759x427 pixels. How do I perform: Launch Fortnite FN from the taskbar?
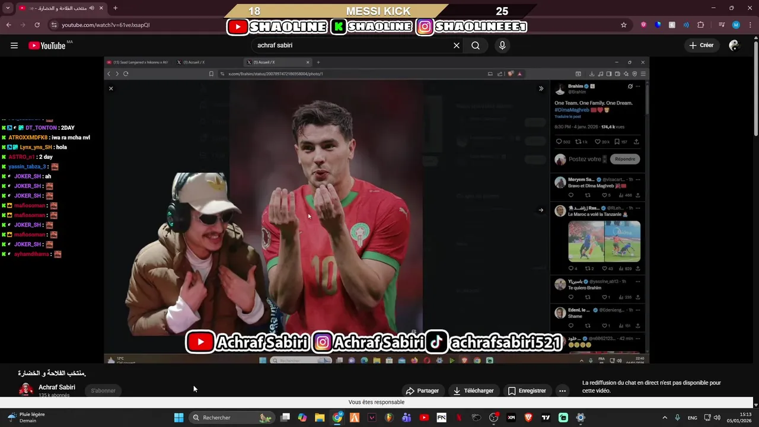click(441, 418)
